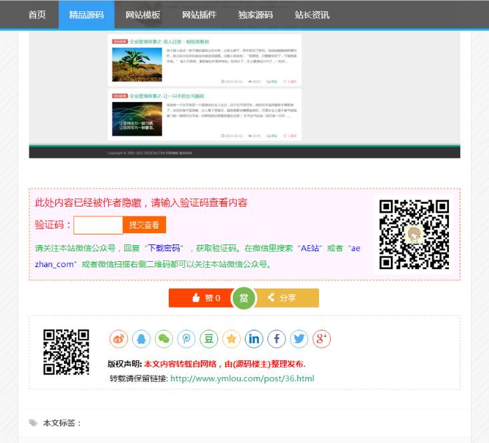This screenshot has height=443, width=489.
Task: Switch to the 网站模板 tab
Action: pos(143,15)
